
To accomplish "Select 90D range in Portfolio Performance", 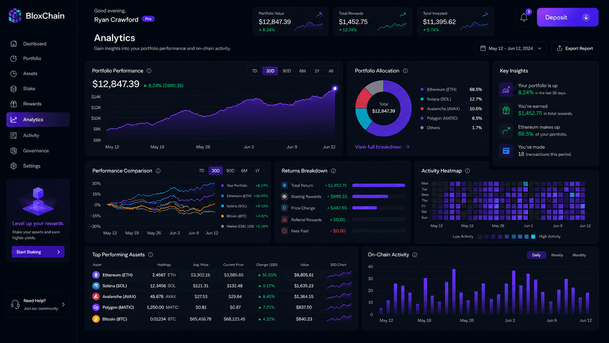I will (x=287, y=71).
